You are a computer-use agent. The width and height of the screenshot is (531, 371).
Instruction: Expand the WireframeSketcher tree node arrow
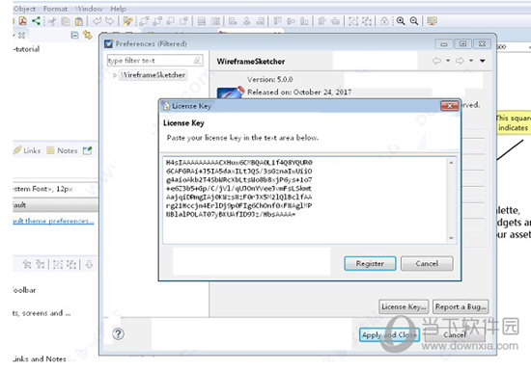click(115, 75)
